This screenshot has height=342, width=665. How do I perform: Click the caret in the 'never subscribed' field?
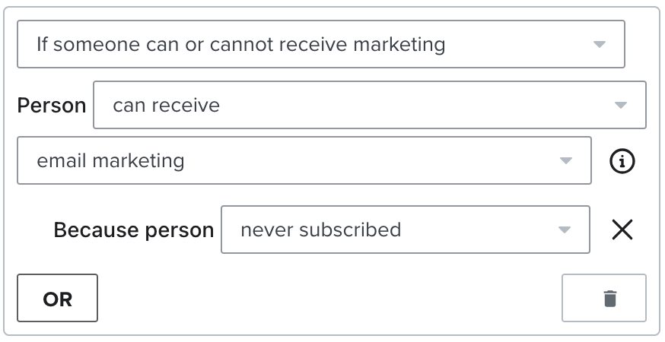(564, 230)
